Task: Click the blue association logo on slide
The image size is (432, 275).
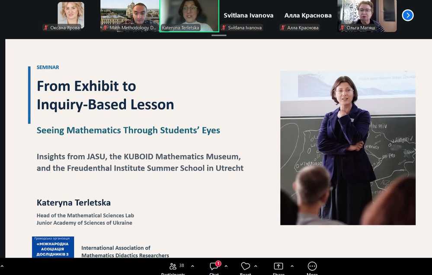Action: pos(53,247)
